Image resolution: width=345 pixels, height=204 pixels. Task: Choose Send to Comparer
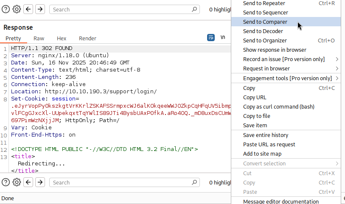(x=286, y=22)
